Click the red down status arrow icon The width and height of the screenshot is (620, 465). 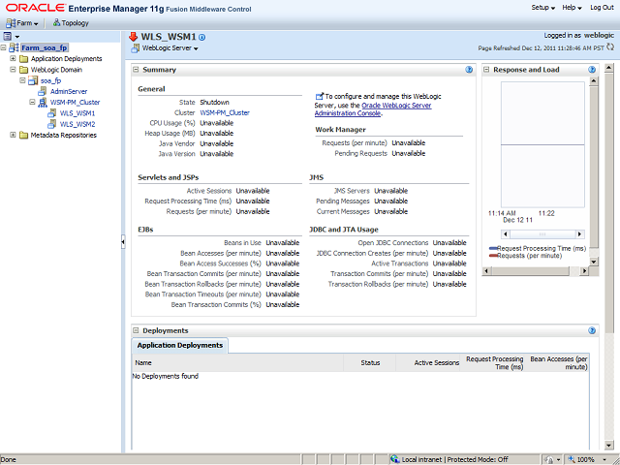pyautogui.click(x=134, y=37)
